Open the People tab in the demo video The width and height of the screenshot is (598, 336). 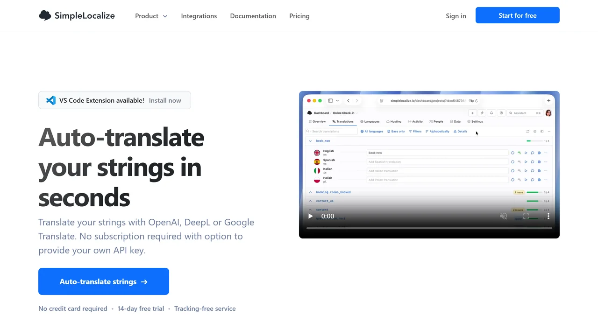tap(436, 121)
